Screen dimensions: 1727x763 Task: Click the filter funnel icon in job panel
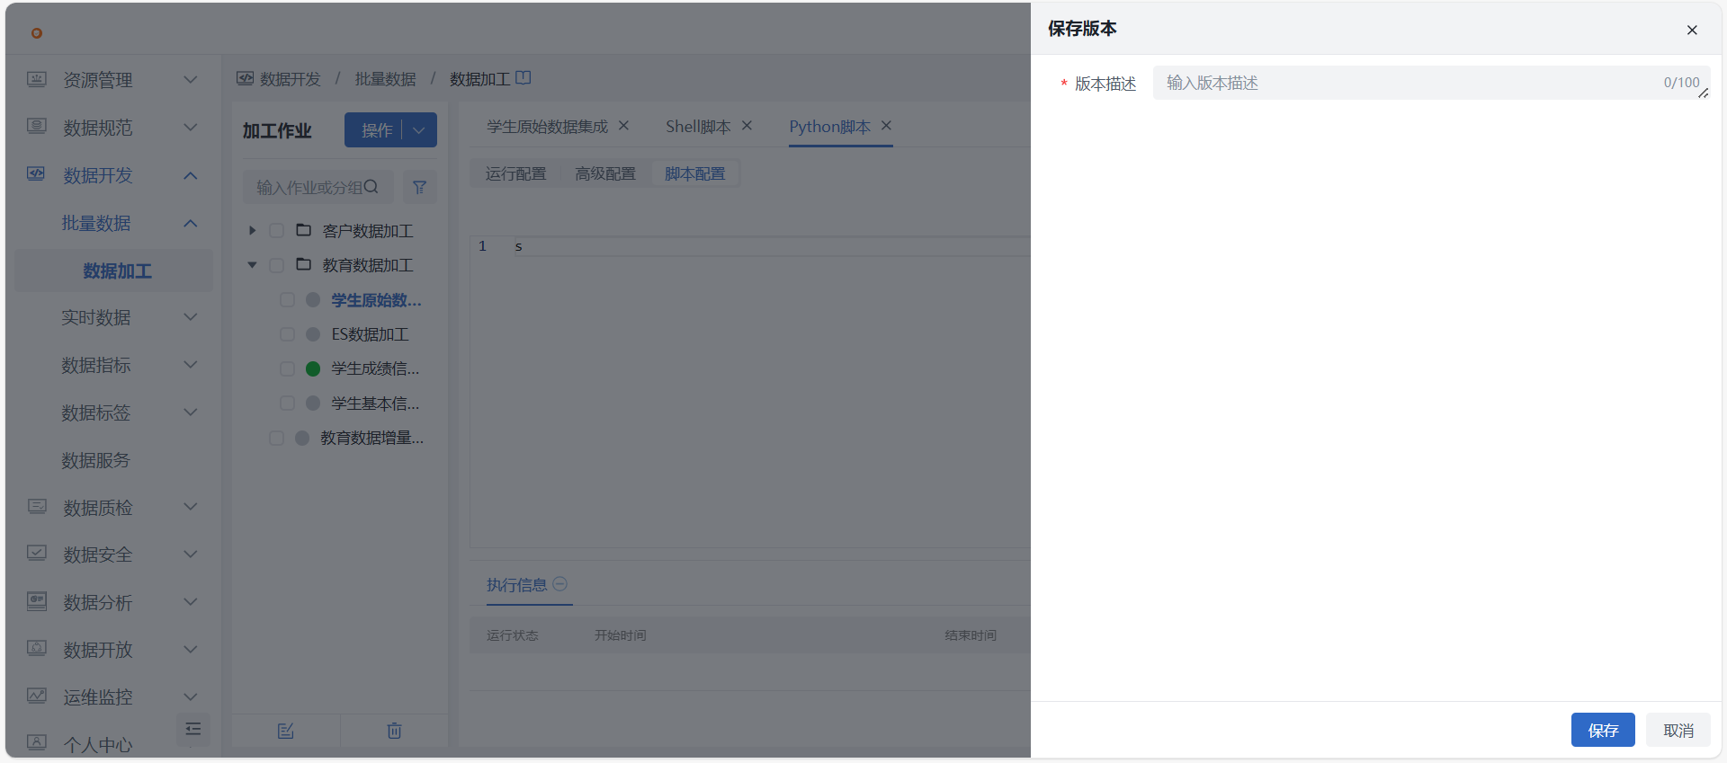pos(419,187)
